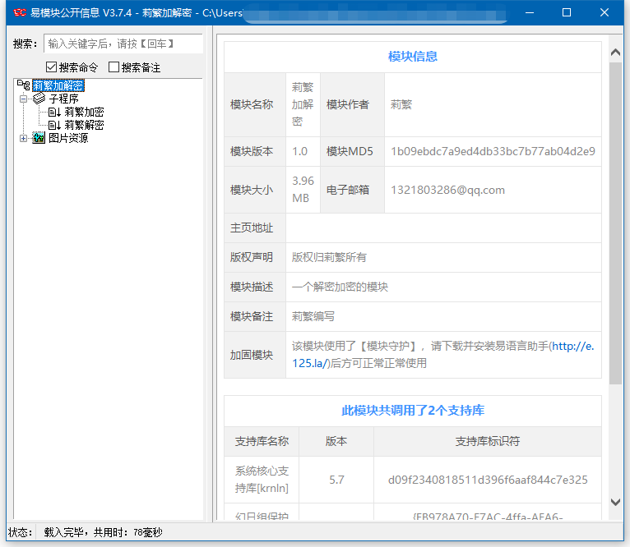
Task: Select the 莉繁加解密 root node
Action: tap(58, 85)
